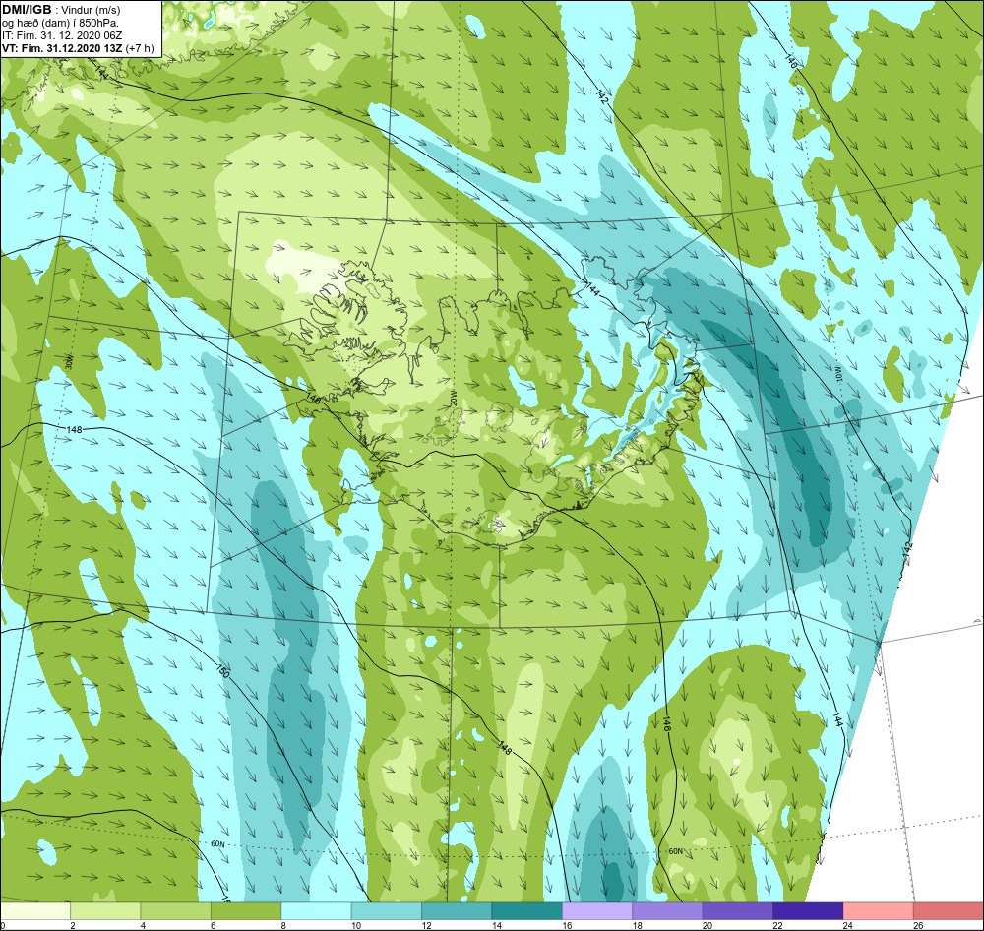The height and width of the screenshot is (931, 984).
Task: Click the 24–26 m/s light pink legend swatch
Action: tap(879, 911)
